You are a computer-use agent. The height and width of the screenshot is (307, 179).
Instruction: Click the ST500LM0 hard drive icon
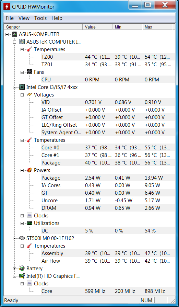tap(22, 238)
